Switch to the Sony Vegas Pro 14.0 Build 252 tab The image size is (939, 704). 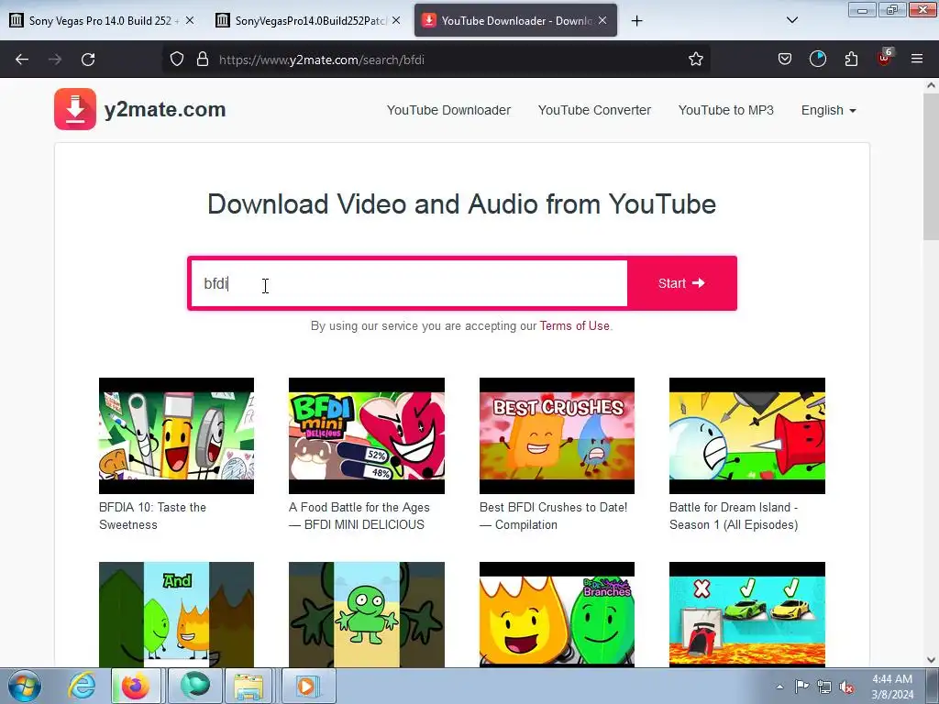(102, 20)
